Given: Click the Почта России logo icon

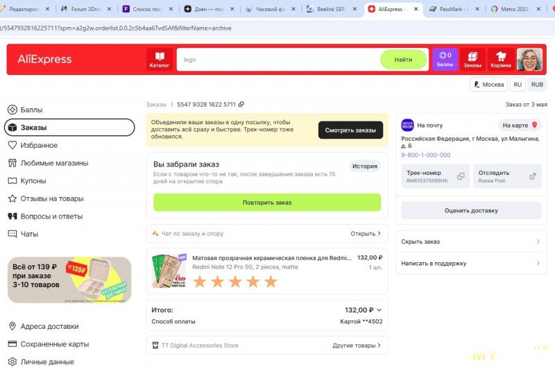Looking at the screenshot, I should (407, 125).
